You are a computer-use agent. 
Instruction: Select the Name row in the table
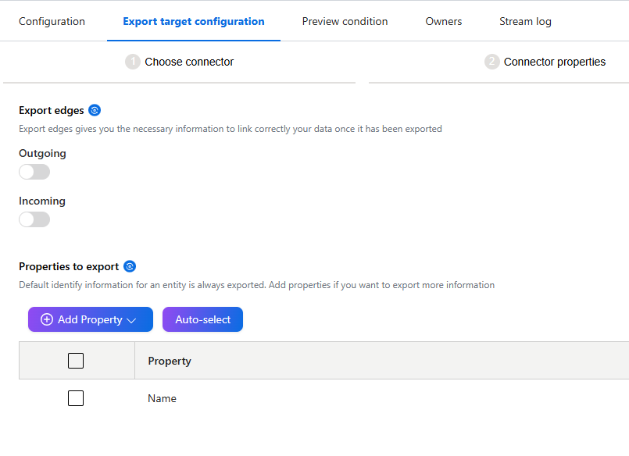click(162, 398)
